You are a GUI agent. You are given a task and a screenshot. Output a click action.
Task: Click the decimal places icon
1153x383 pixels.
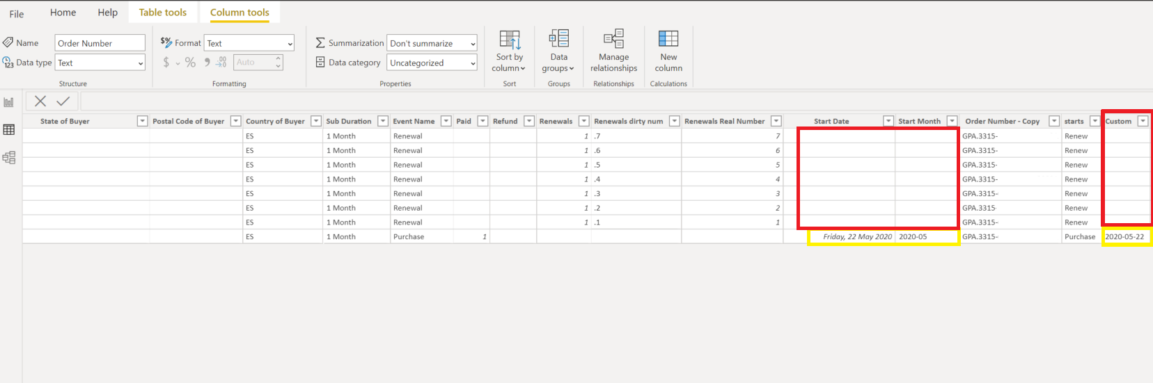pos(221,63)
